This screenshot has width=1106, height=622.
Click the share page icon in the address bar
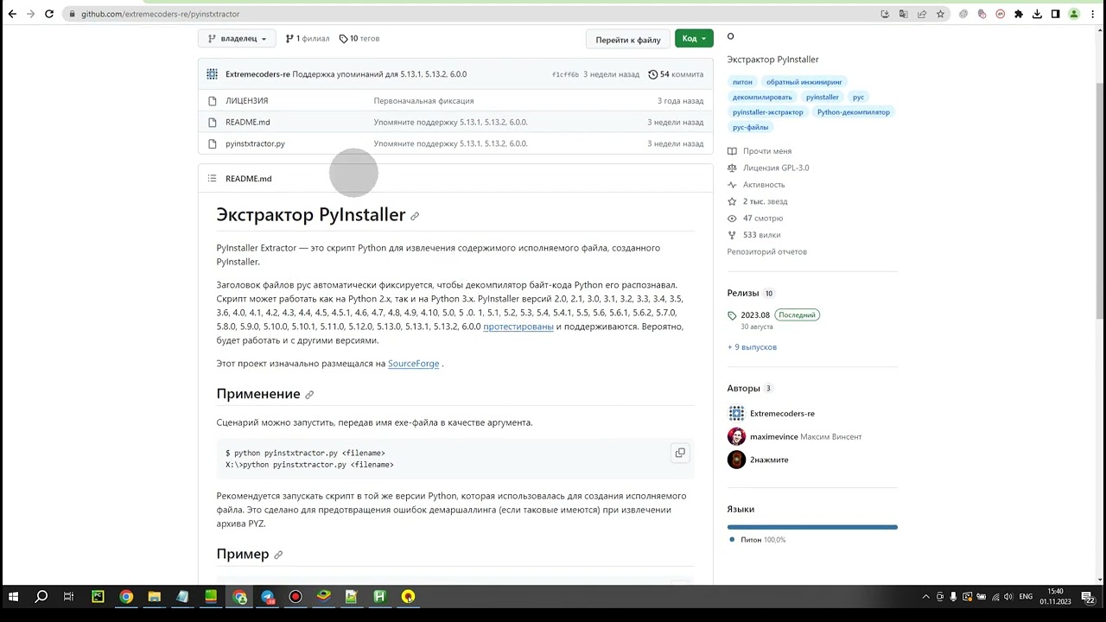tap(922, 14)
